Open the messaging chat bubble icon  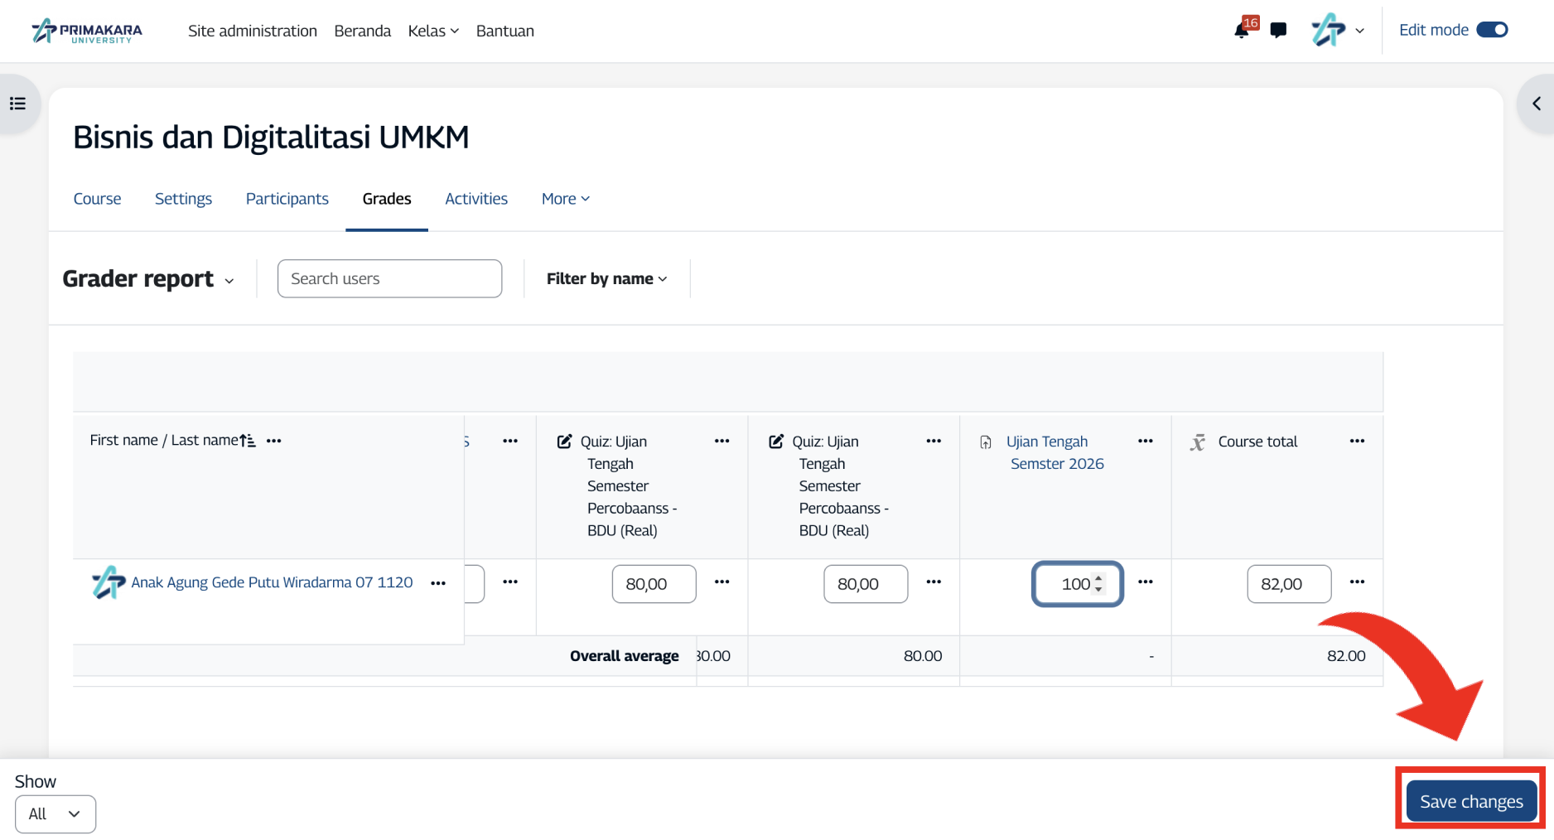point(1279,31)
